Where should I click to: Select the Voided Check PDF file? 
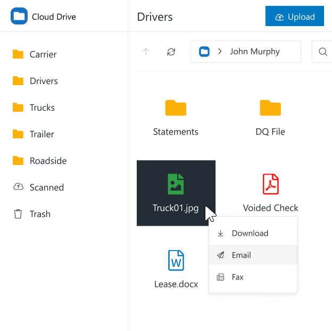coord(270,193)
